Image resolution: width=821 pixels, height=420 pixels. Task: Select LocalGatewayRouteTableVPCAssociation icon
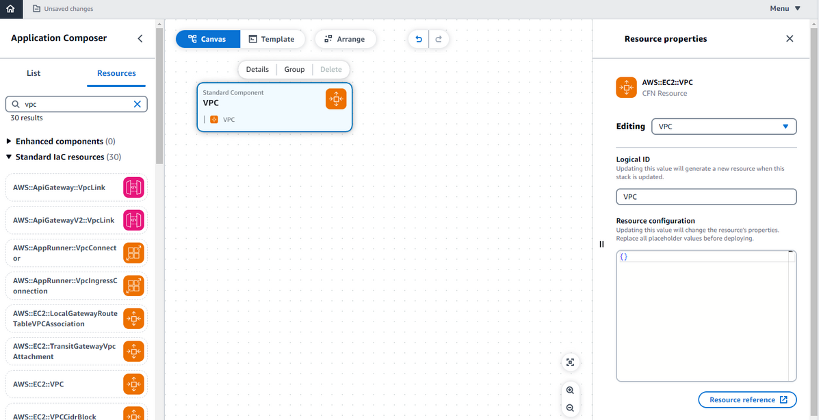pos(133,319)
